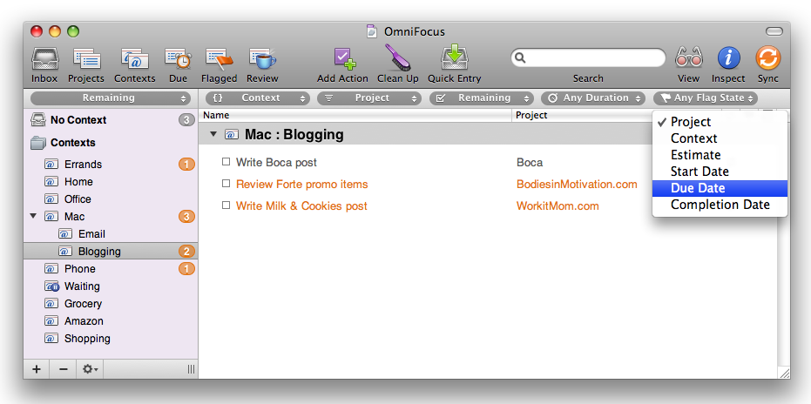The height and width of the screenshot is (404, 811).
Task: Click the sidebar resize handle
Action: coord(192,369)
